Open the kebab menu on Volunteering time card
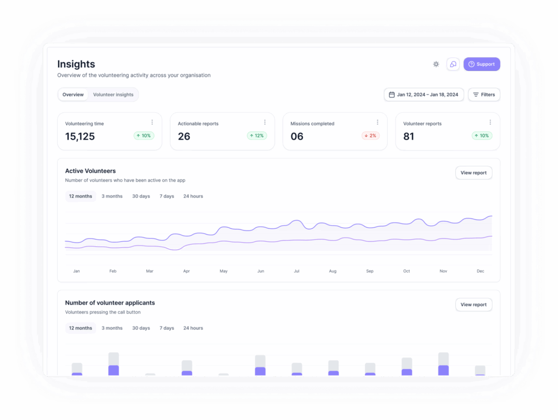Image resolution: width=558 pixels, height=420 pixels. [x=151, y=122]
